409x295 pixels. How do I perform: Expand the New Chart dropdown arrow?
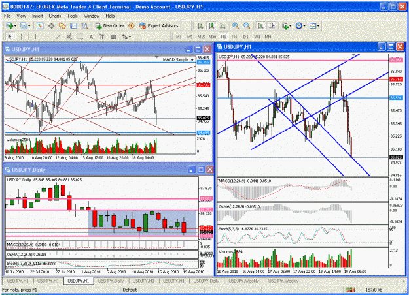16,26
